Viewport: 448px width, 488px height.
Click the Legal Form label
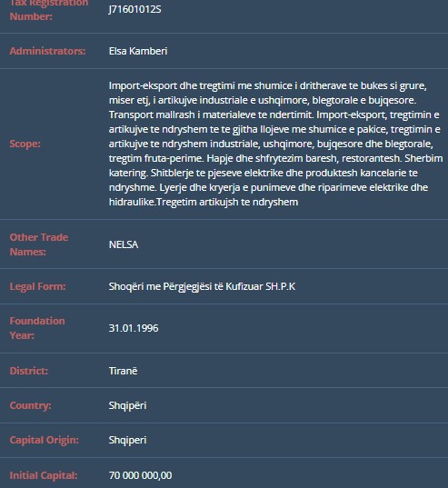point(37,286)
